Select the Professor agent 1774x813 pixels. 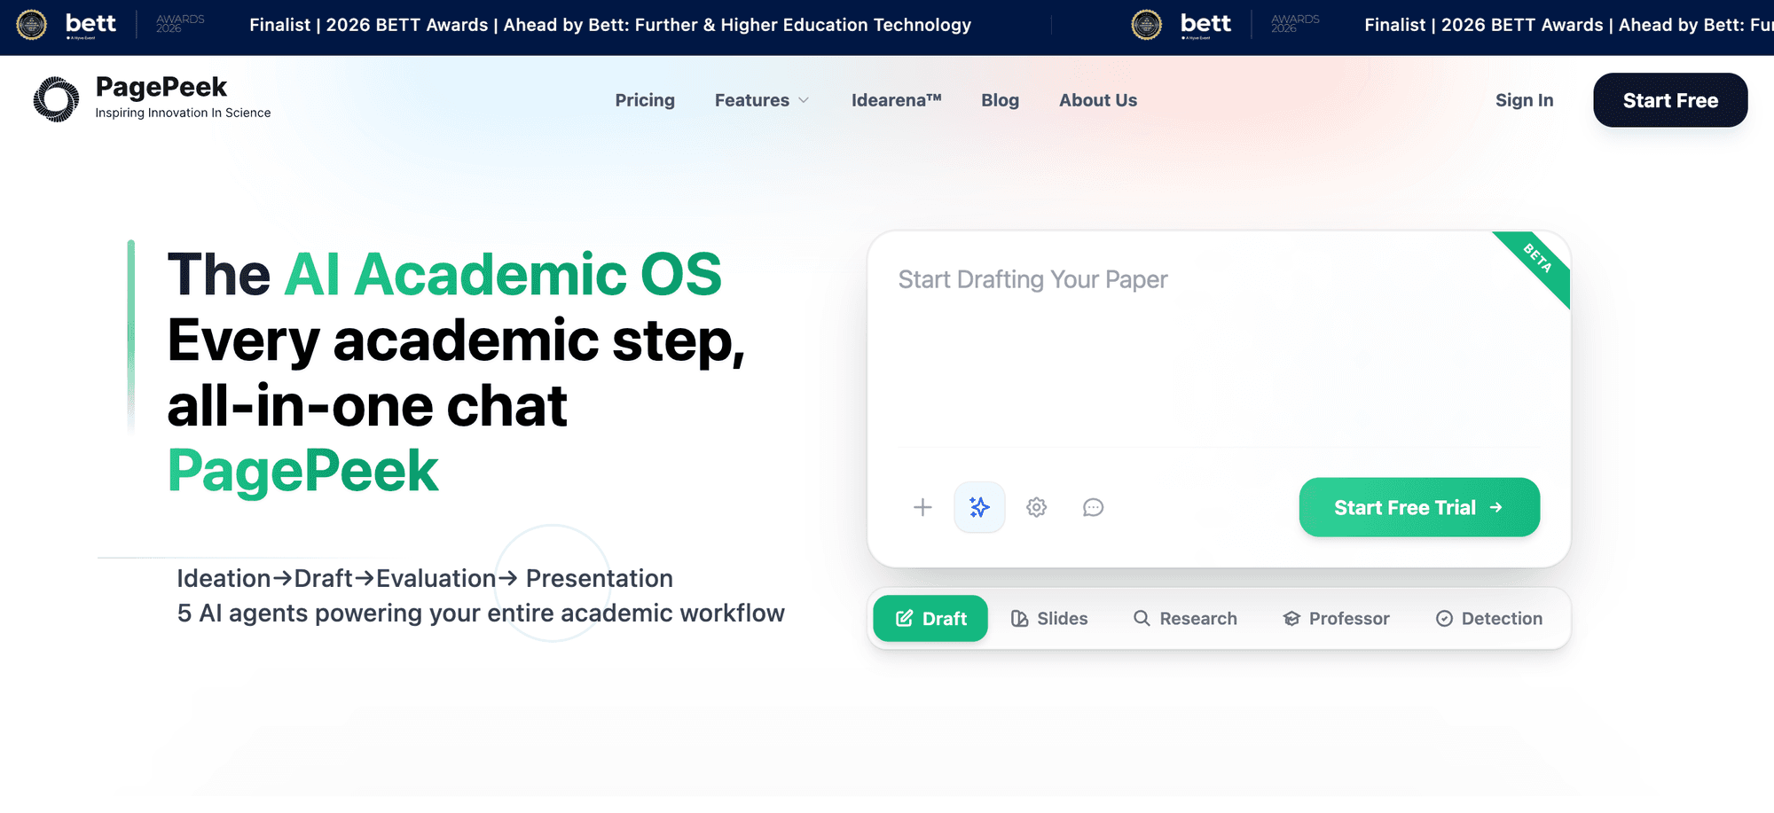[x=1335, y=618]
